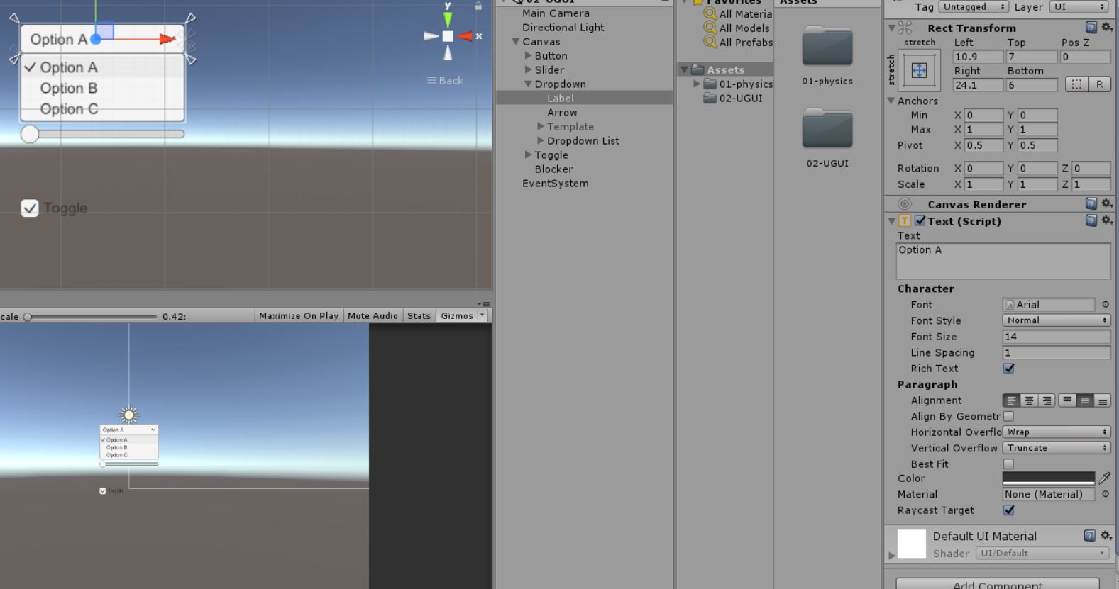Click the scene gizmo center cube
1119x589 pixels.
[x=448, y=36]
